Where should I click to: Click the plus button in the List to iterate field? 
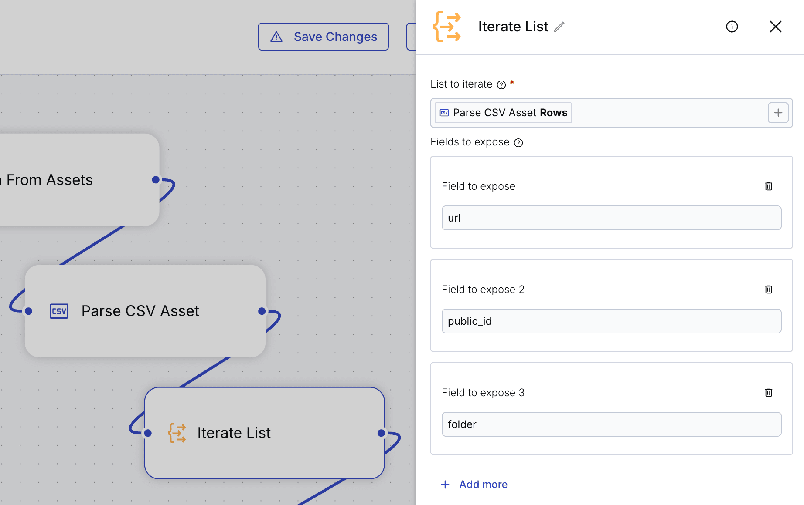click(778, 113)
